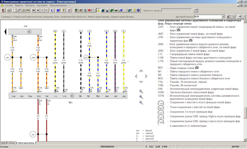
Task: Click the red-blue swap arrows icon
Action: point(69,11)
